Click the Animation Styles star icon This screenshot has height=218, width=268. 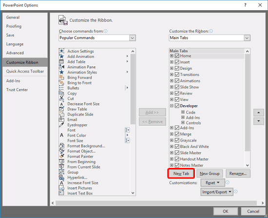click(61, 72)
